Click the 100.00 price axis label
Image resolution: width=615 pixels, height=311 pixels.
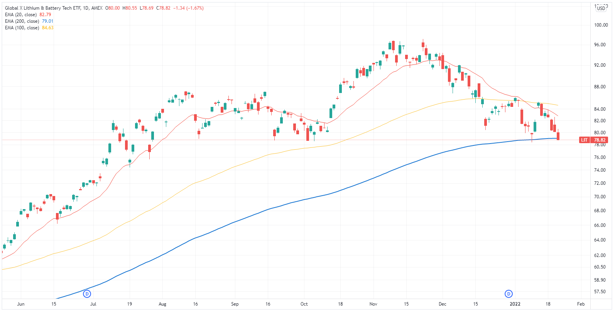pos(601,25)
